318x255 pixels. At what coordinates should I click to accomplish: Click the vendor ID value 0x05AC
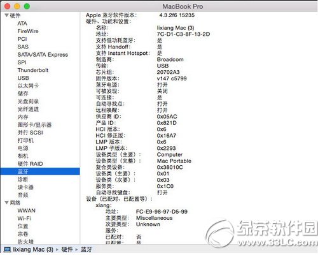coord(167,117)
